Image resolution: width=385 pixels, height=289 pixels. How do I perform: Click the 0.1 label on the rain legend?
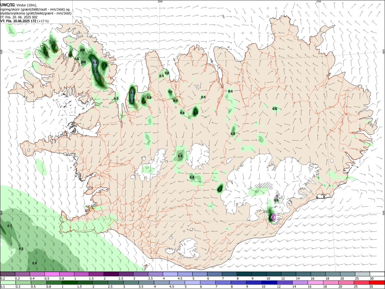pos(2,287)
